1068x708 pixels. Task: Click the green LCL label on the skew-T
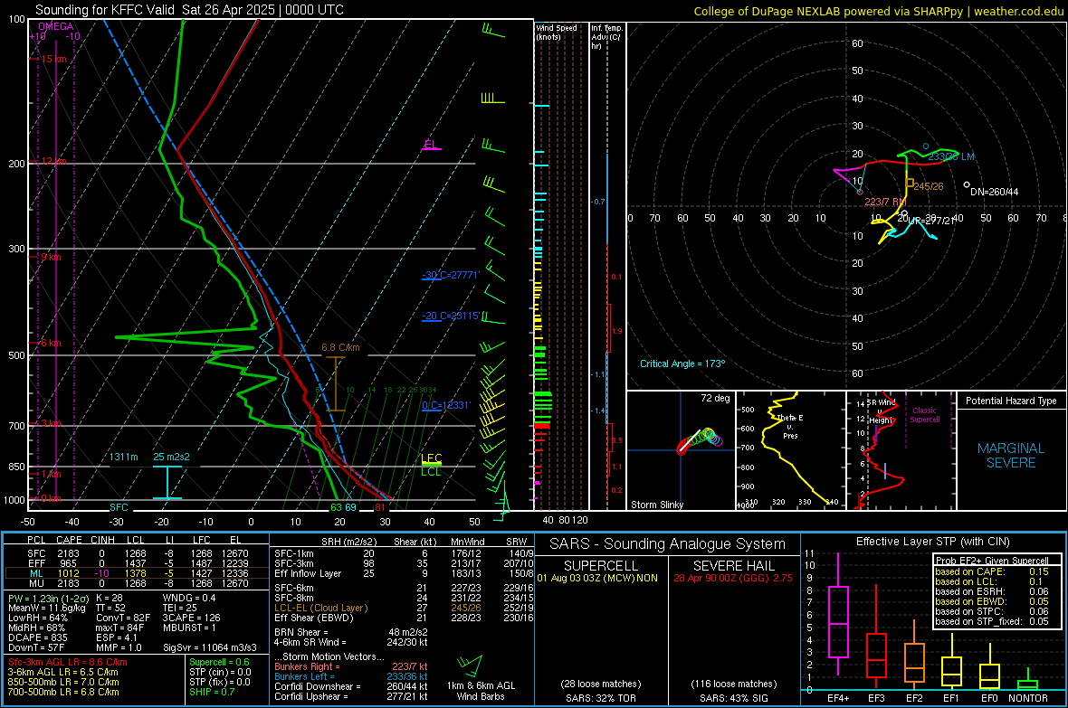coord(431,472)
